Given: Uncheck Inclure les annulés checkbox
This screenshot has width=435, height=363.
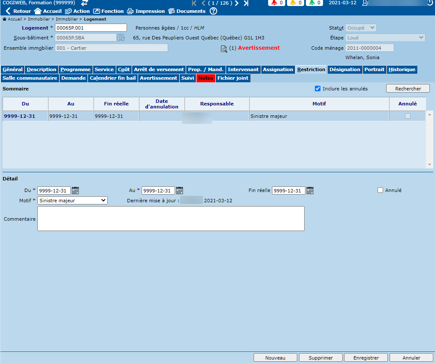Looking at the screenshot, I should (x=318, y=89).
